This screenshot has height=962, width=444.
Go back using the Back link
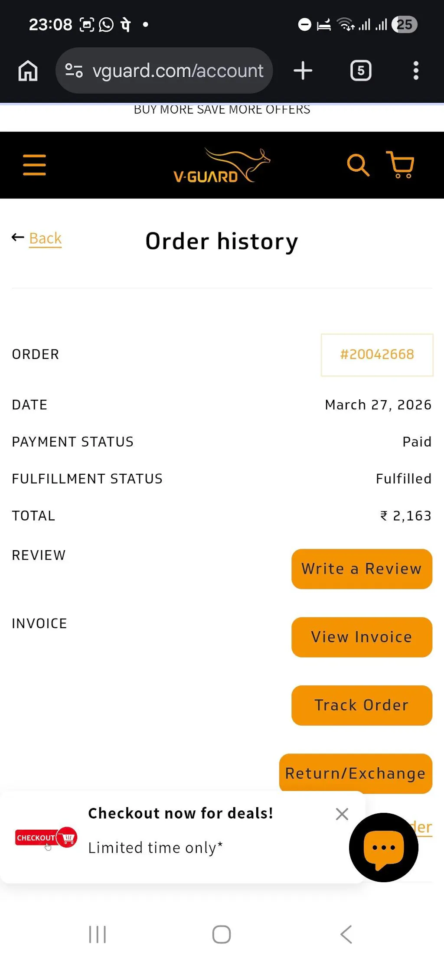click(x=45, y=238)
